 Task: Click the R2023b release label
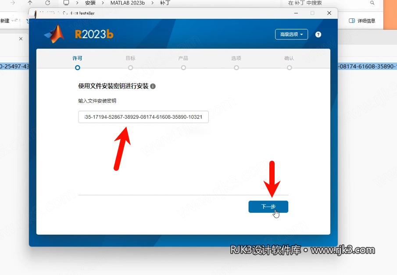tap(94, 34)
